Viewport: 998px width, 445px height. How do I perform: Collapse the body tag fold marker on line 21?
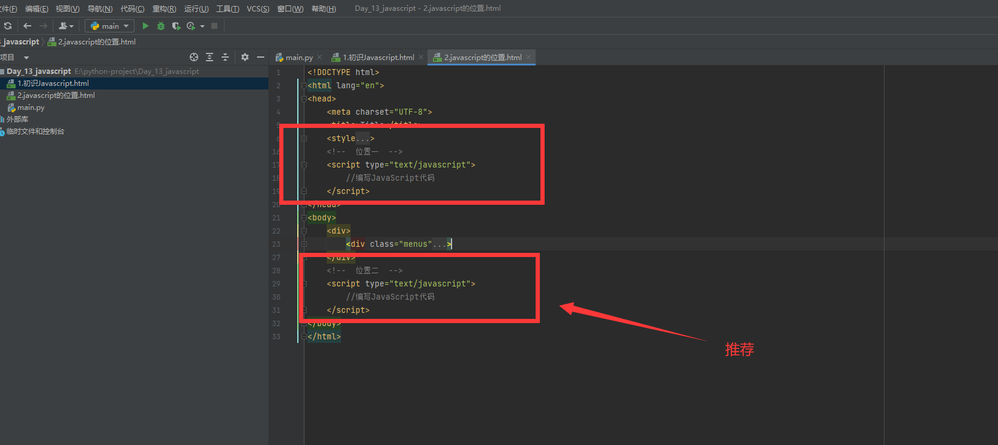304,218
